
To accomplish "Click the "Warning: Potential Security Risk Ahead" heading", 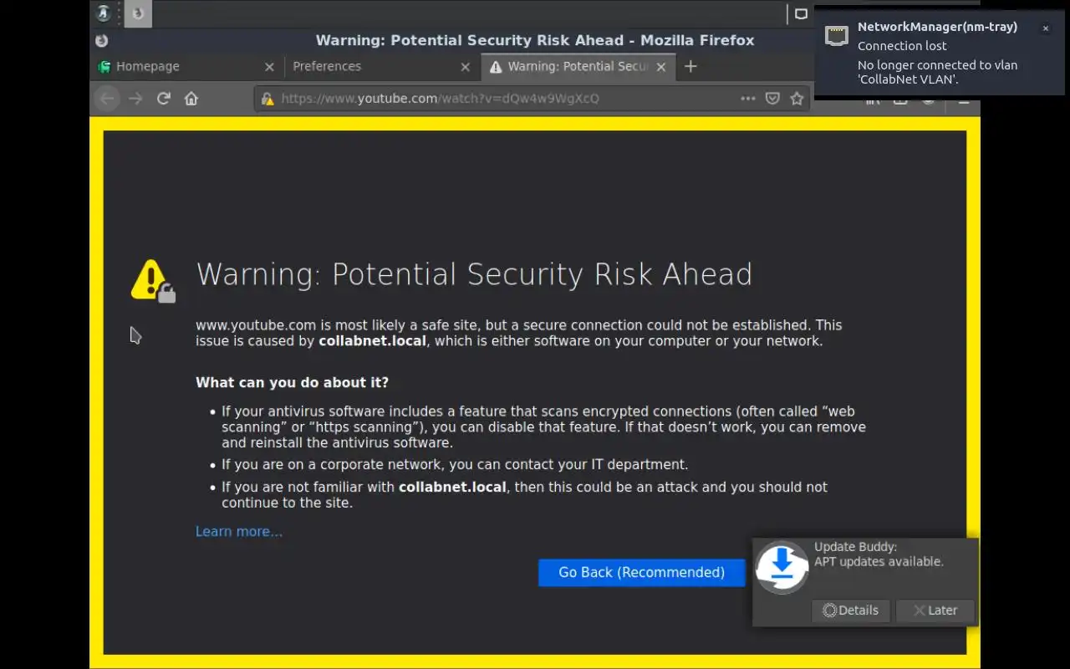I will (474, 274).
